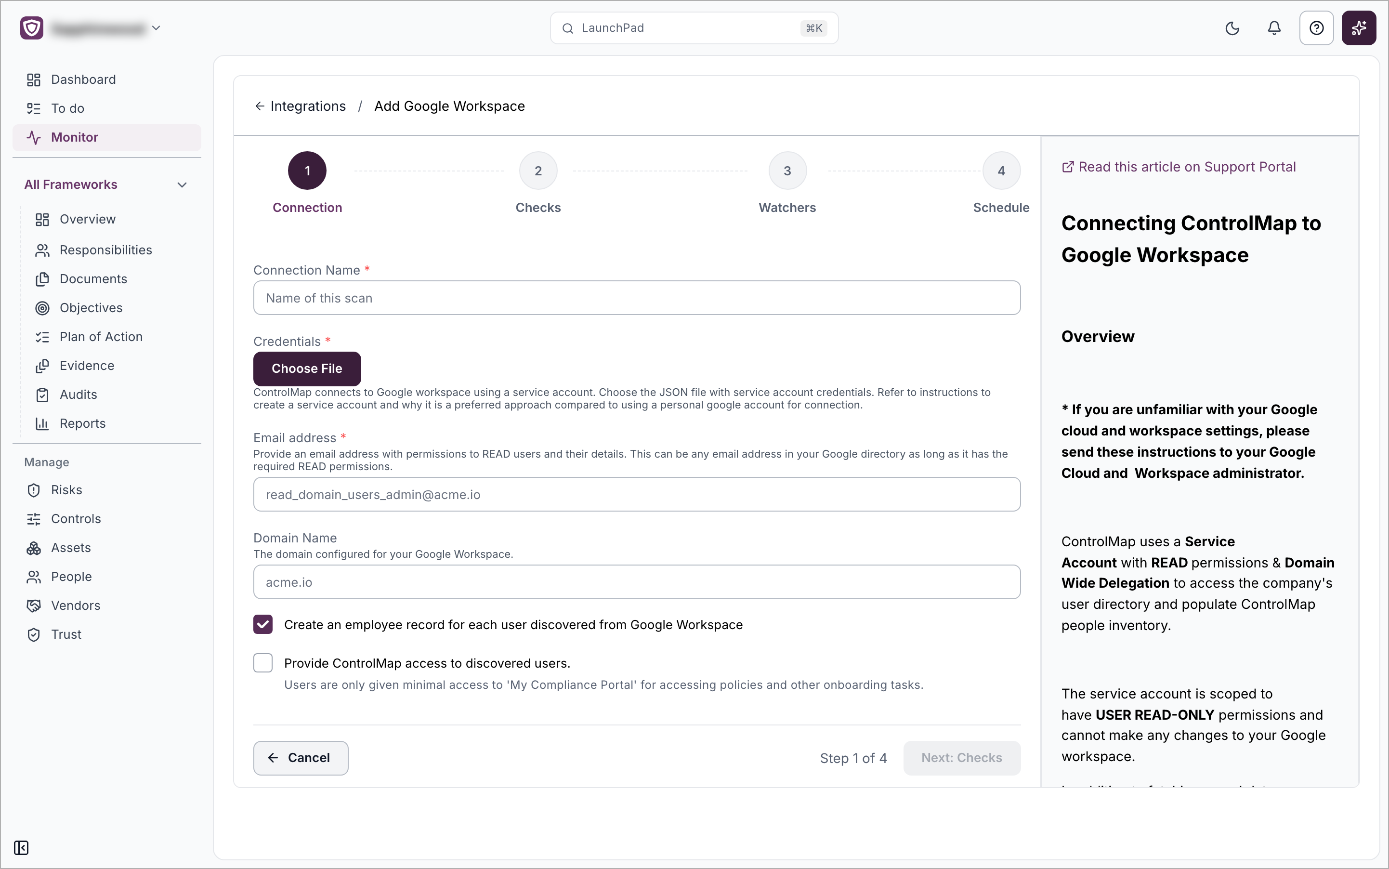The height and width of the screenshot is (869, 1389).
Task: Click the Vendors handshake icon
Action: tap(34, 606)
